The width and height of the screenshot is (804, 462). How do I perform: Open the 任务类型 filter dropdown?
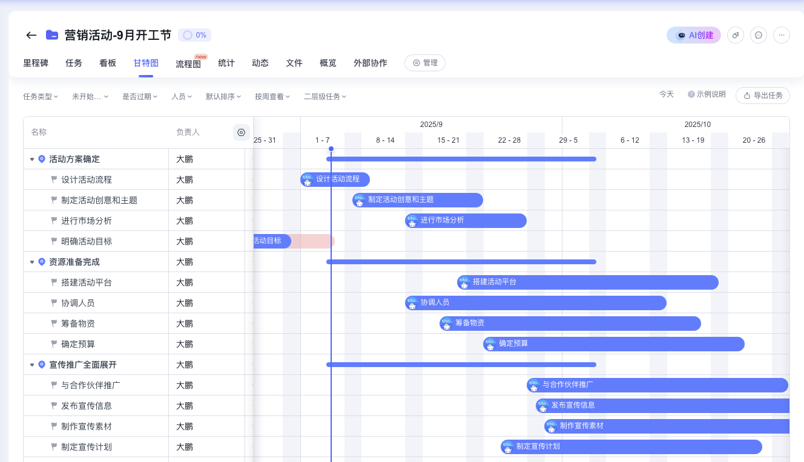(x=41, y=96)
